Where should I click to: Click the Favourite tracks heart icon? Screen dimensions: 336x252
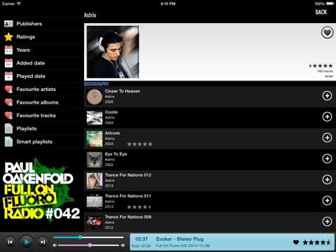coord(8,115)
